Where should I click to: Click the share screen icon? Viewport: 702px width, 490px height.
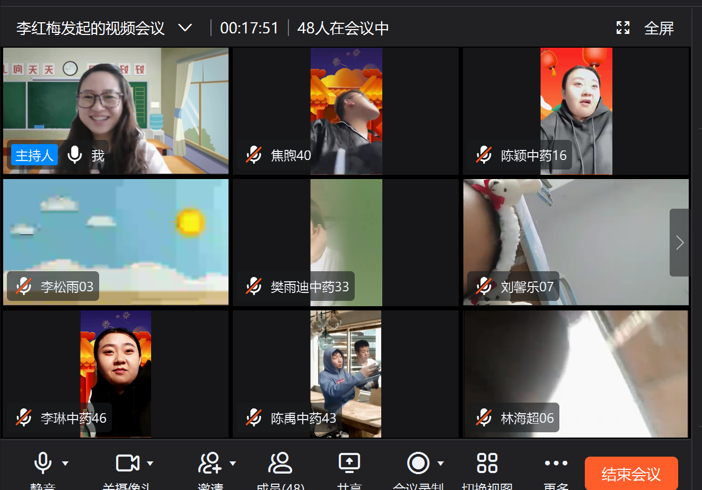pyautogui.click(x=349, y=463)
